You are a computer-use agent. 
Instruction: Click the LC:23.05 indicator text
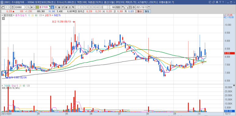pos(228,15)
